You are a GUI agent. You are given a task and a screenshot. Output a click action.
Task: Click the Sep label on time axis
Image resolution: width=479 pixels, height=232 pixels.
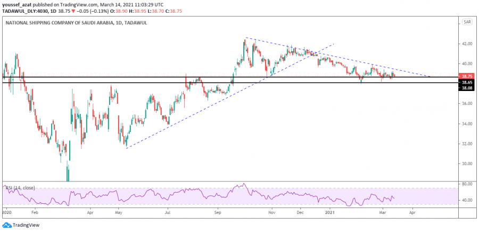218,212
